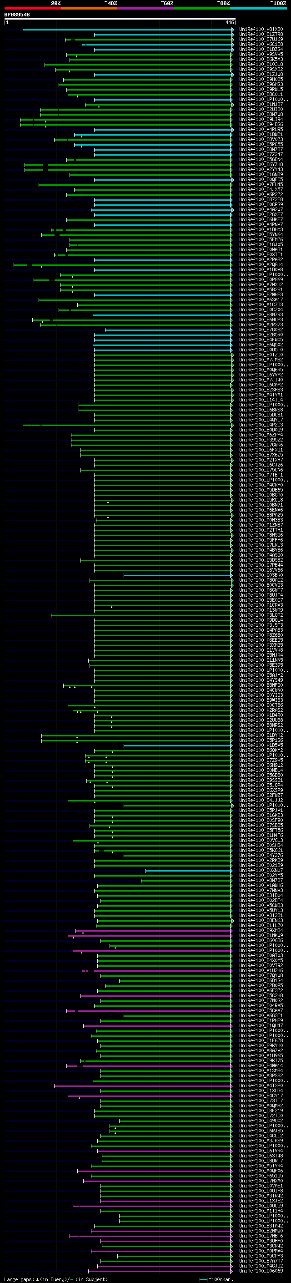Select the UniRef100_C7LKL3 label

261,545
